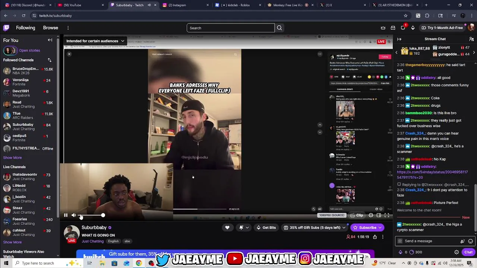
Task: Mute the stream volume speaker icon
Action: click(74, 215)
